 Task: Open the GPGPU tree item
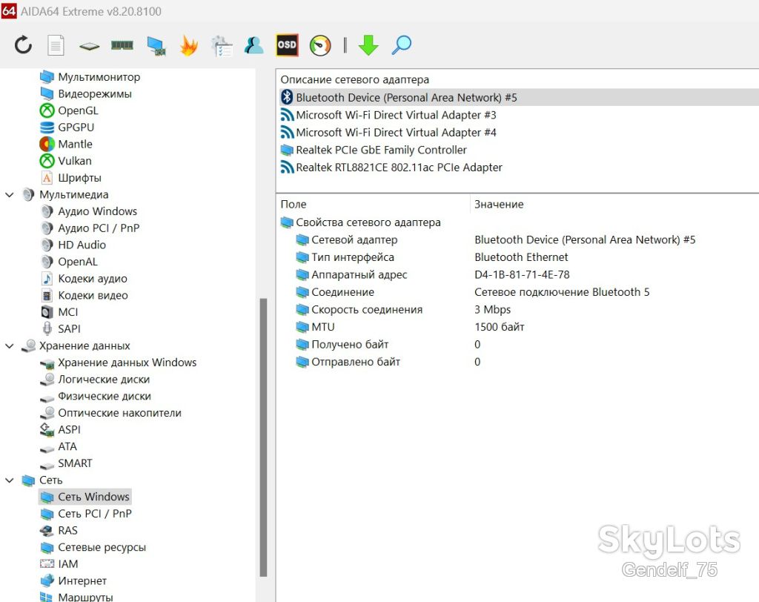(67, 128)
